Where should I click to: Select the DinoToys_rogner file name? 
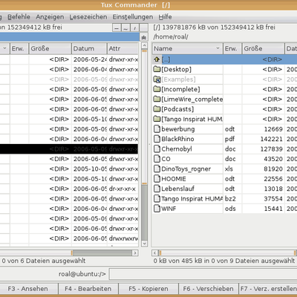point(186,169)
